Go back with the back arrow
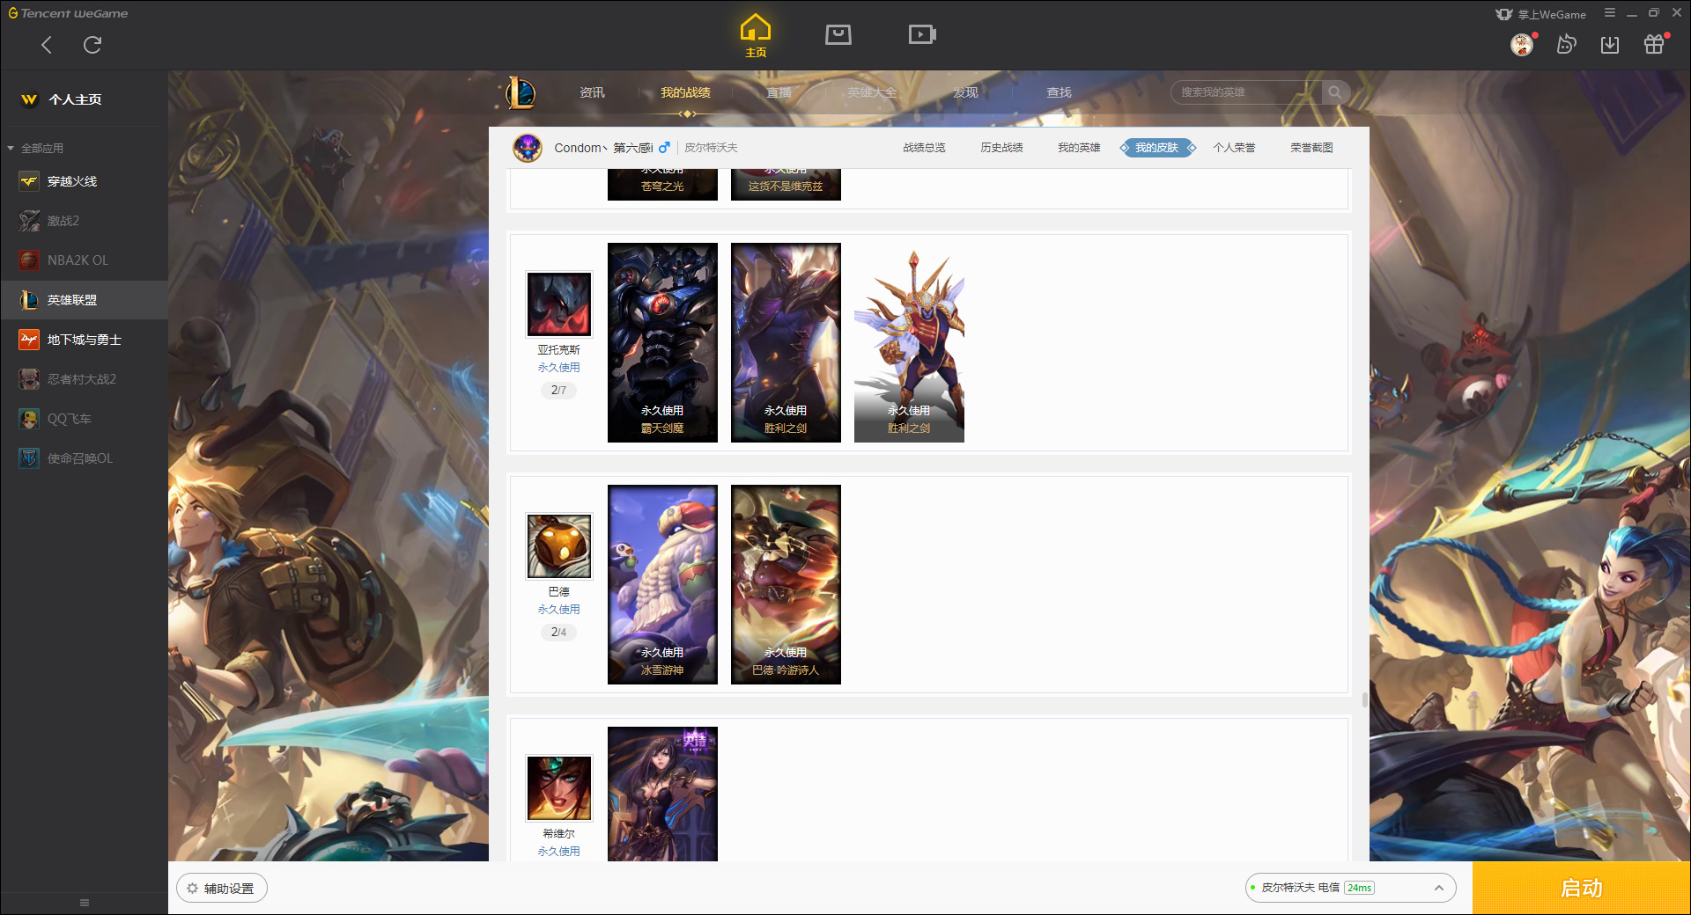 (47, 45)
